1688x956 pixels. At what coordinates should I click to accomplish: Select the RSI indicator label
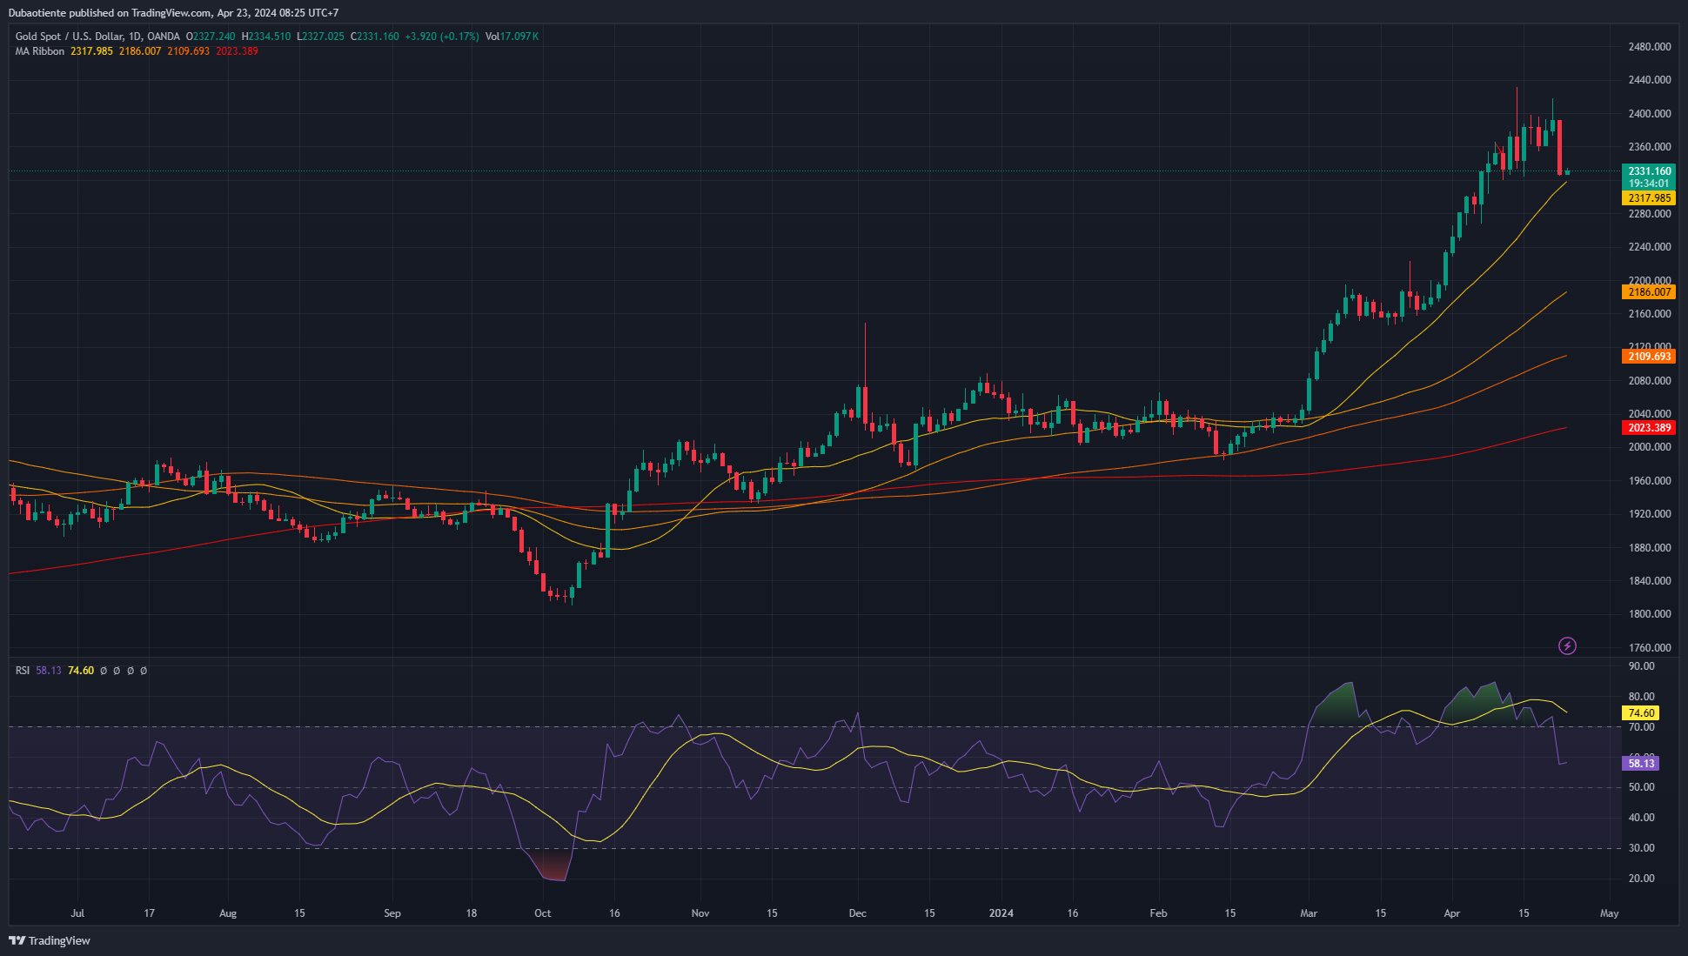[x=23, y=671]
